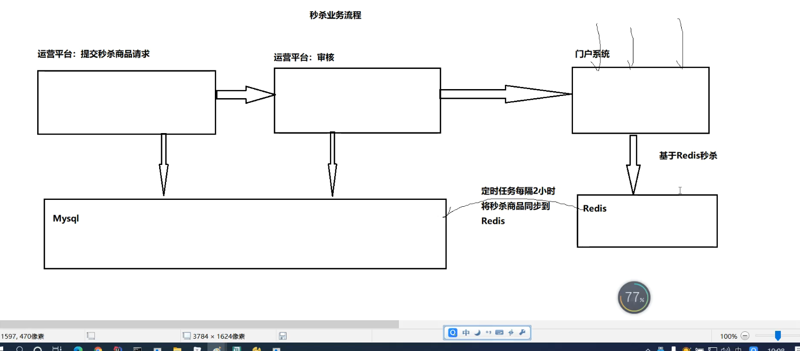Click the horizontal scrollbar thumb
Screen dimensions: 800x351
pyautogui.click(x=199, y=324)
